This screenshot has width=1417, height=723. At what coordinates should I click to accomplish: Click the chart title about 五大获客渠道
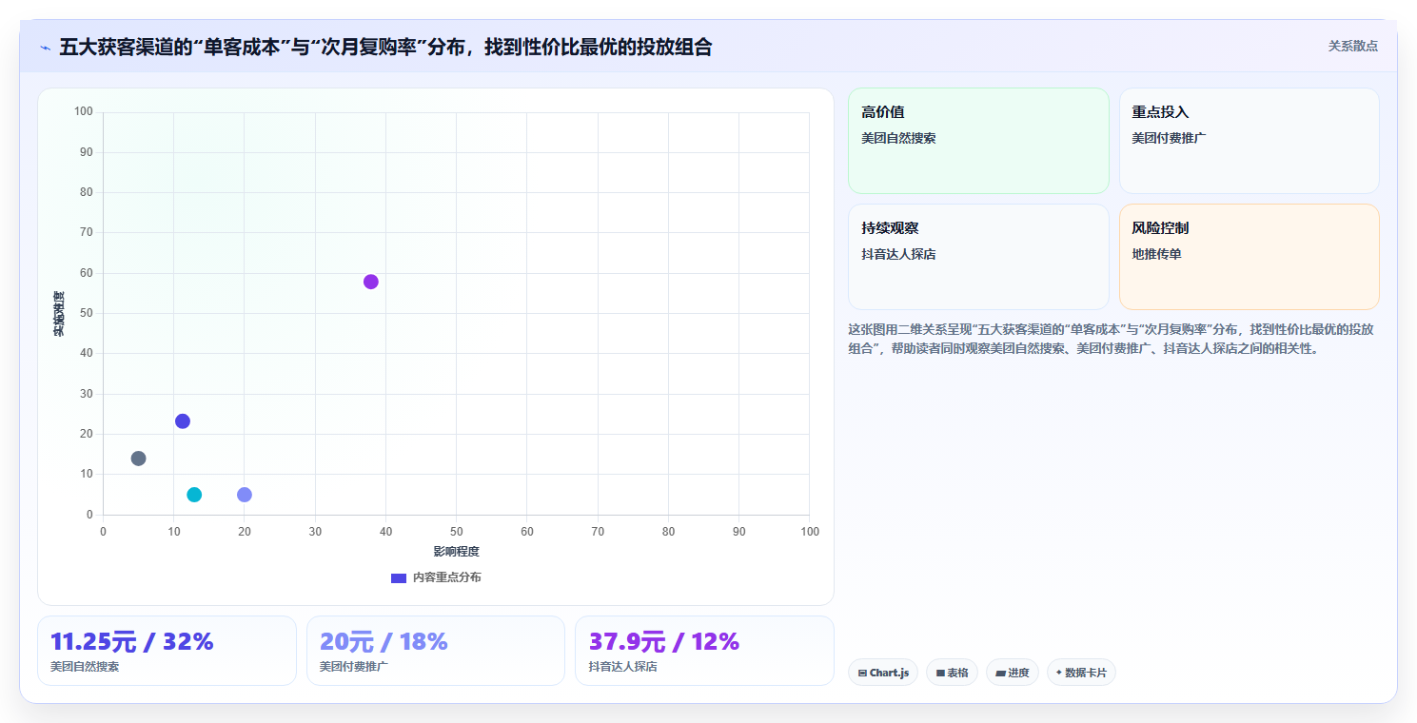coord(385,47)
